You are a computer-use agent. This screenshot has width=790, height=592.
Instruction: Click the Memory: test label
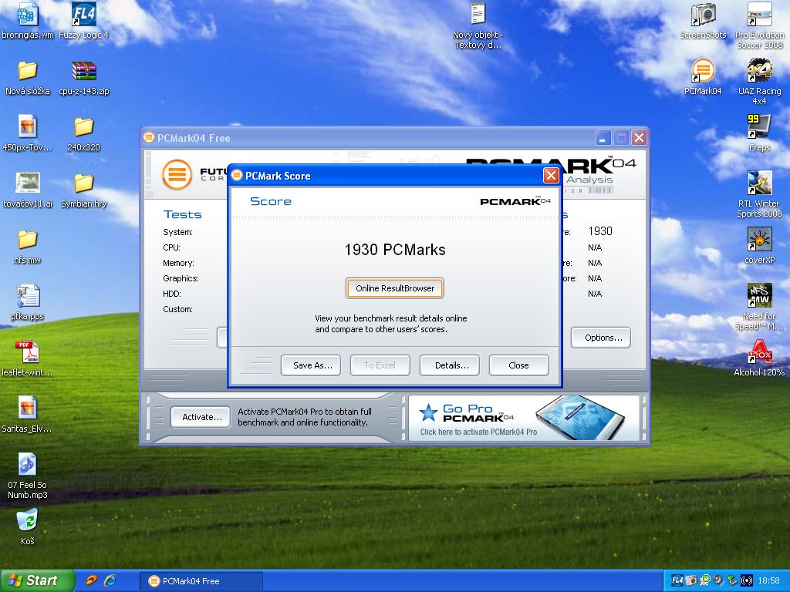coord(178,264)
